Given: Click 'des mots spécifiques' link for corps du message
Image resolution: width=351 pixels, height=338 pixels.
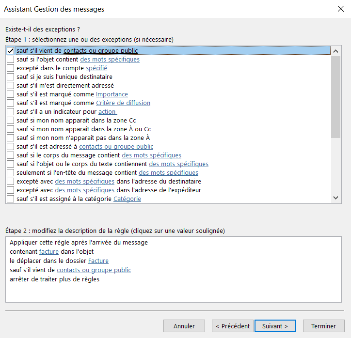Looking at the screenshot, I should (152, 155).
